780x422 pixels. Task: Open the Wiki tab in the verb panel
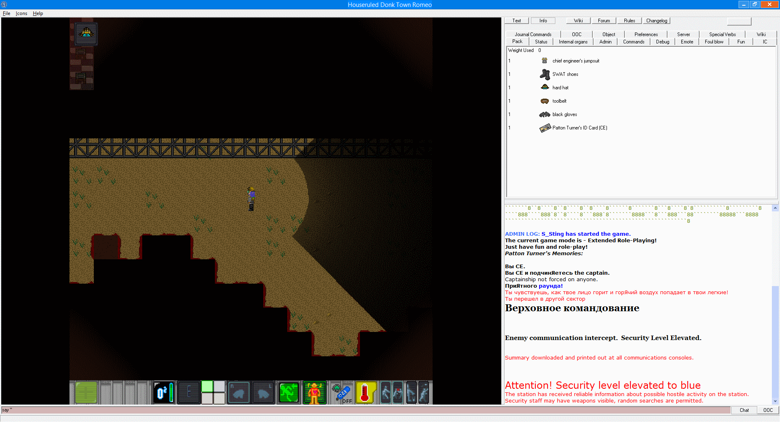761,34
